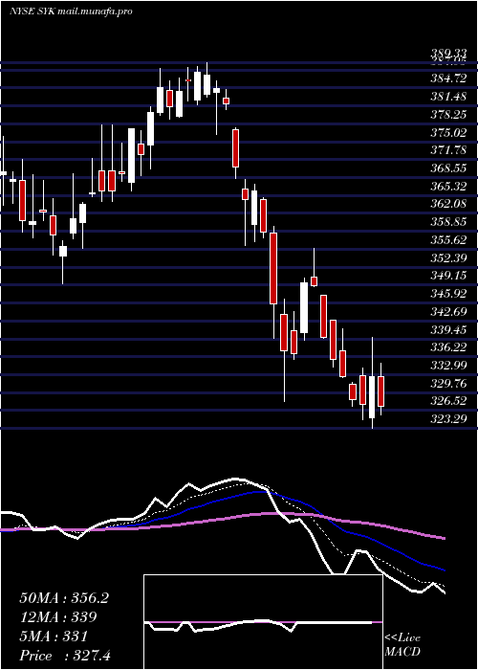The image size is (478, 670).
Task: Select the 329.76 price axis label
Action: pyautogui.click(x=448, y=384)
